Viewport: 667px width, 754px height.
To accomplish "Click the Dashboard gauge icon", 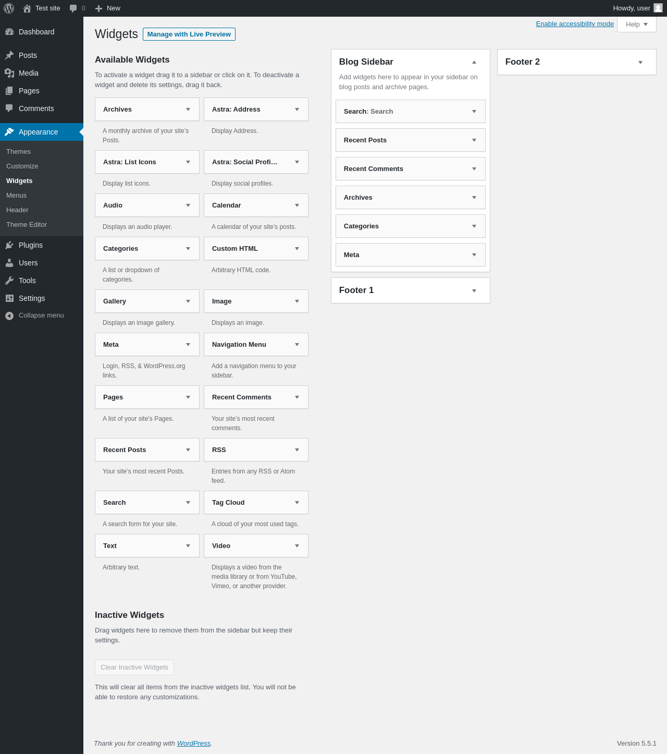I will pos(9,32).
